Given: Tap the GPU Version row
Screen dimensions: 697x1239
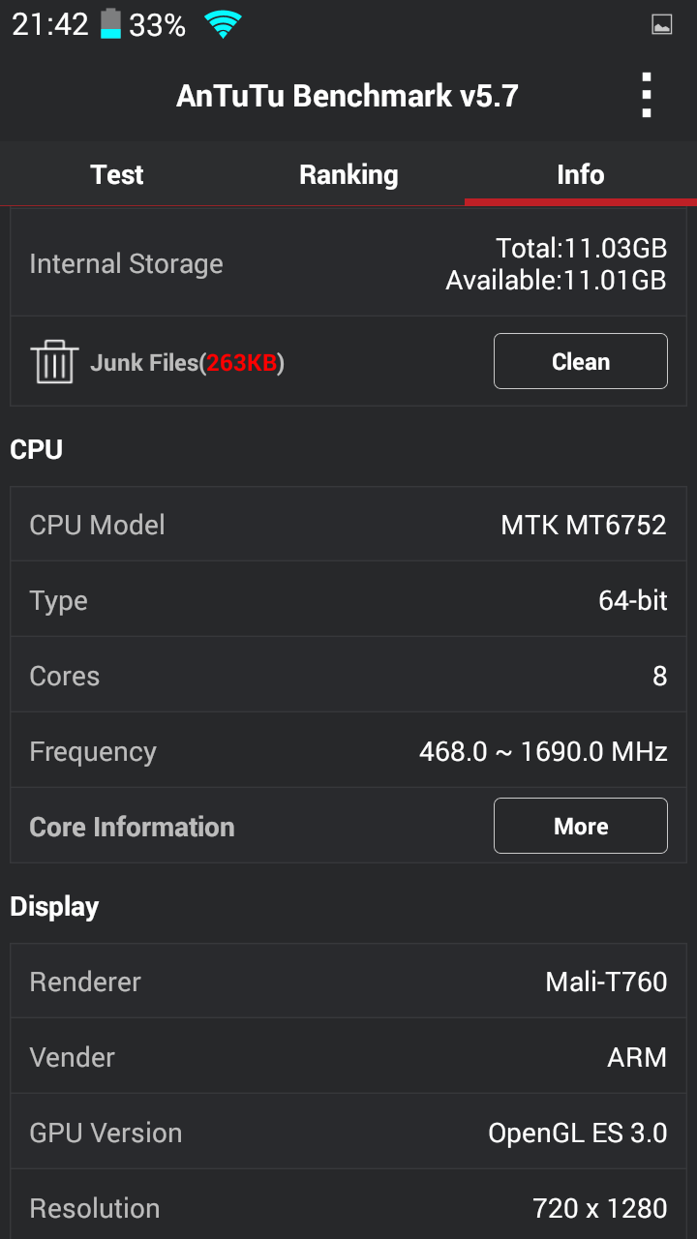Looking at the screenshot, I should coord(348,1133).
